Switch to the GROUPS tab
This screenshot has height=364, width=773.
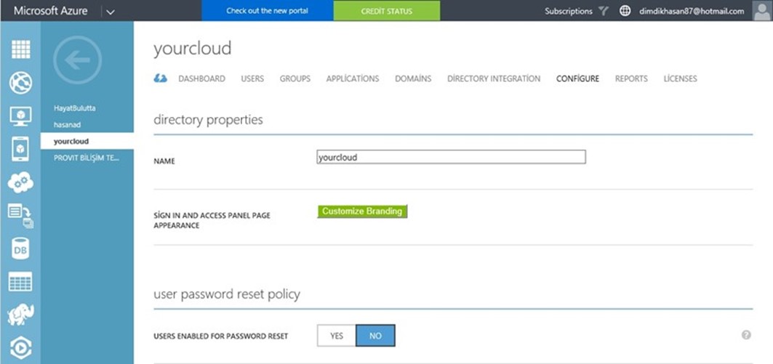(295, 78)
